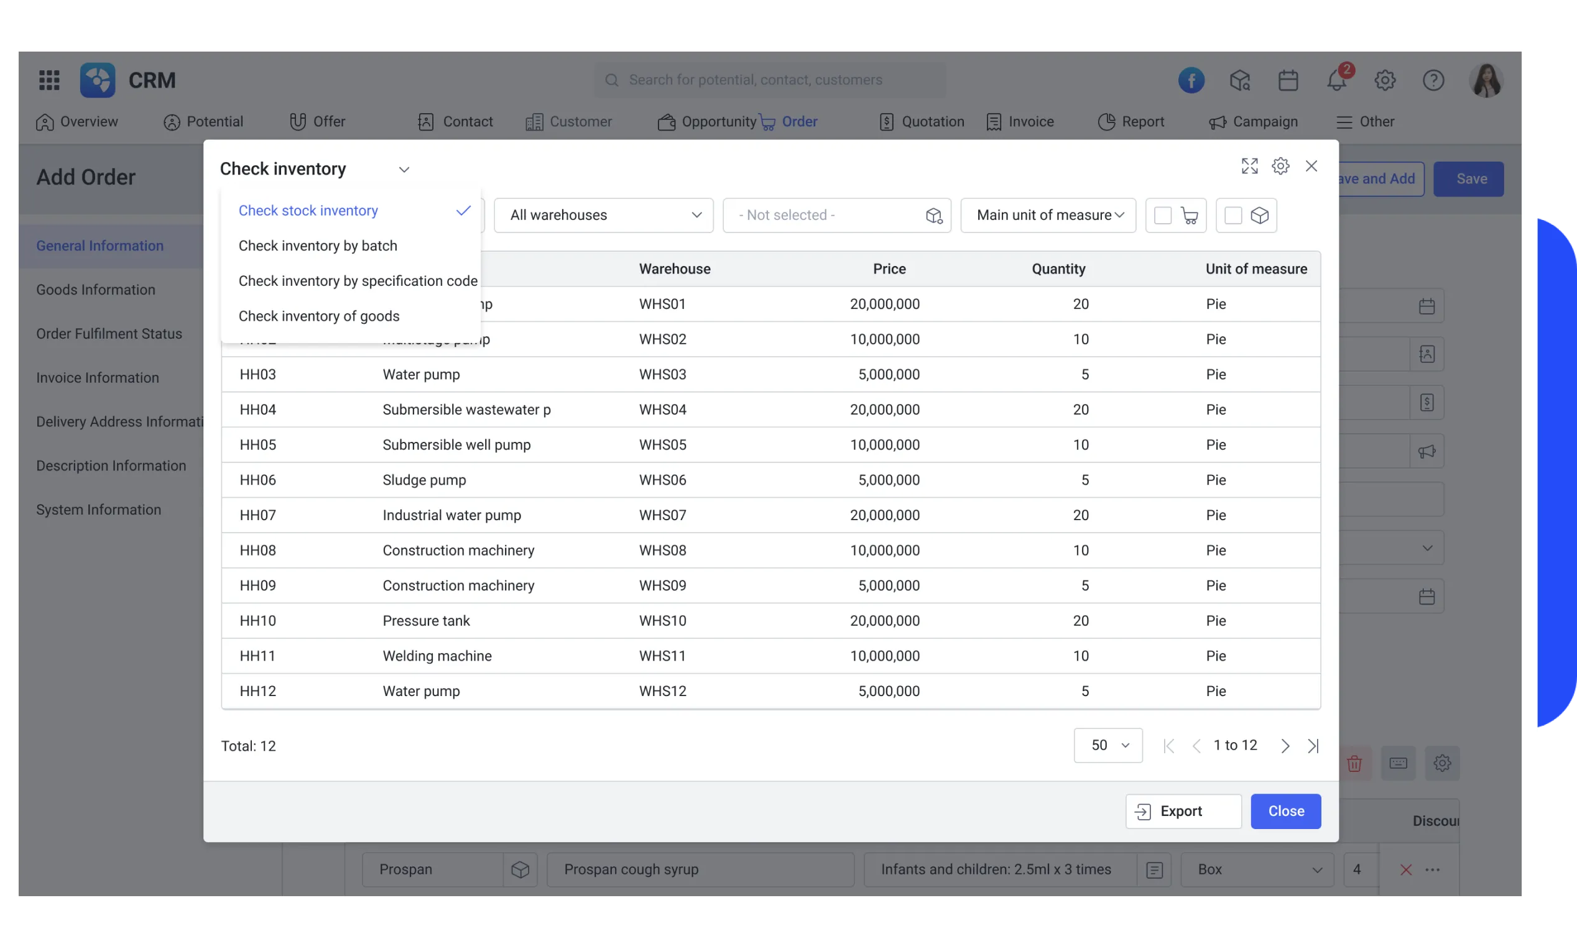1577x949 pixels.
Task: Click the potential and contacts search field
Action: tap(768, 80)
